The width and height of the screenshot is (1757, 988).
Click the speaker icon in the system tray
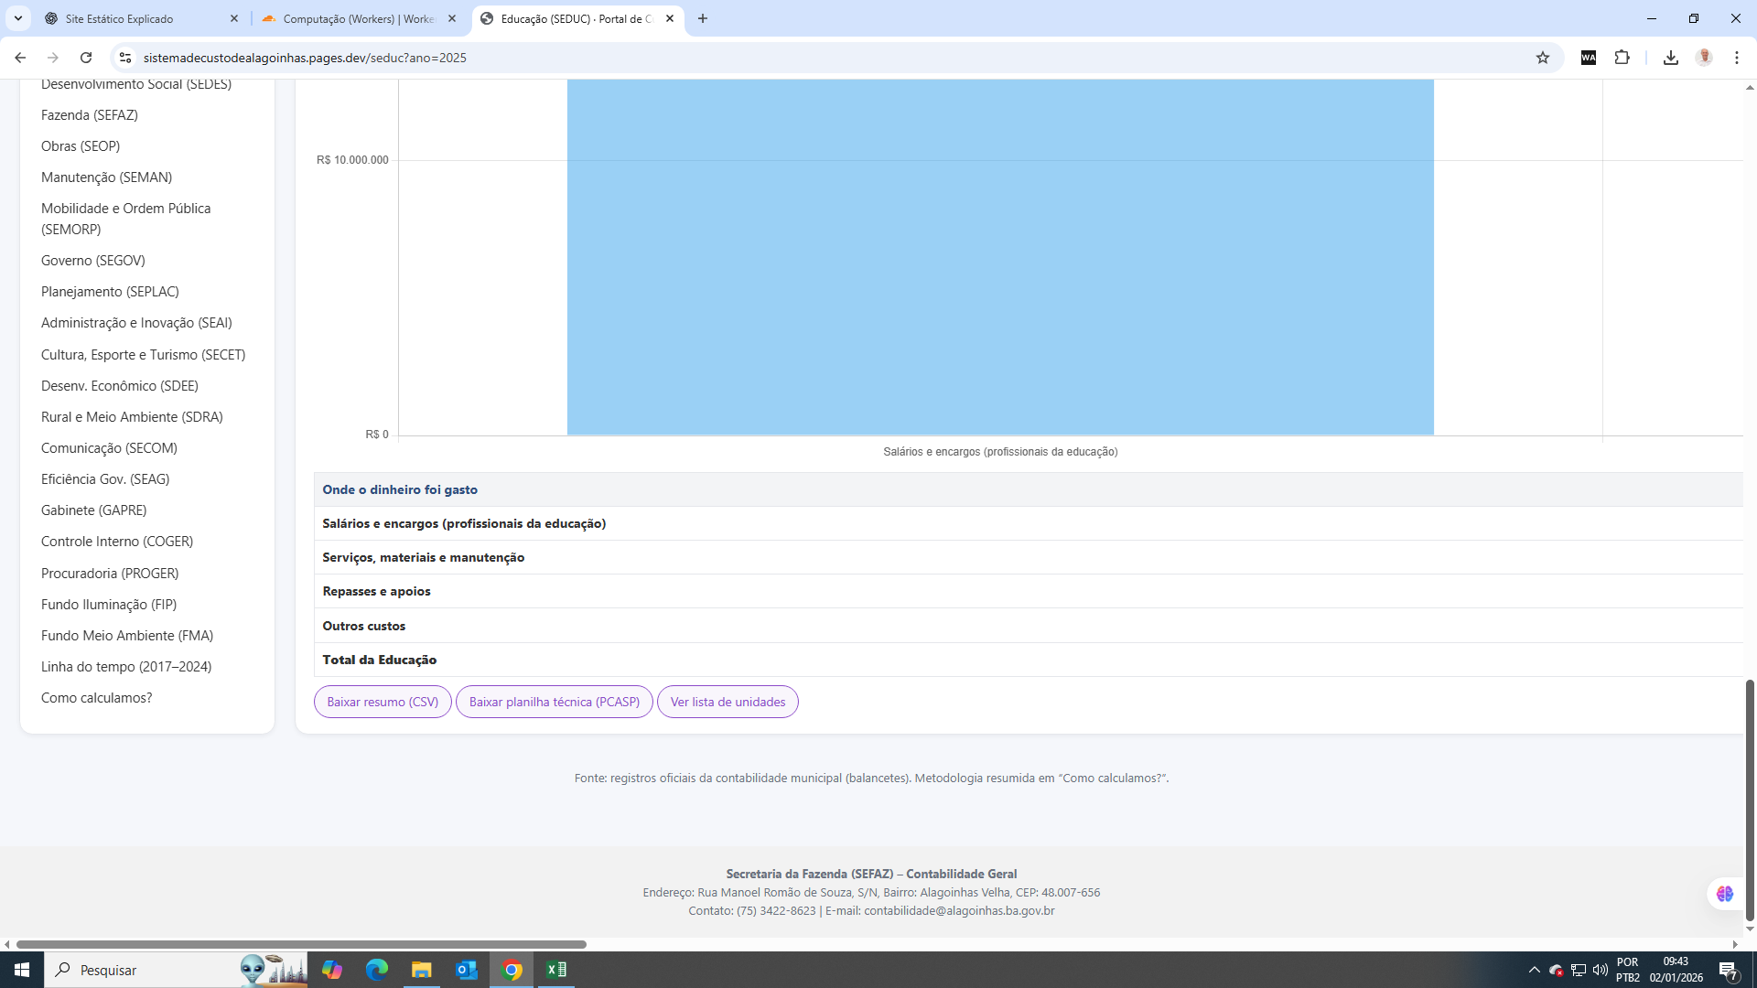1600,970
